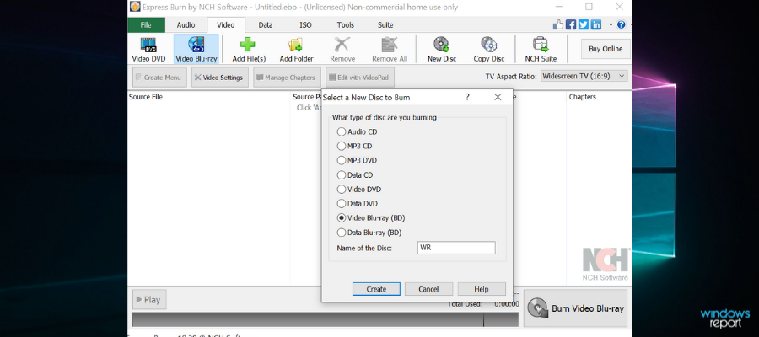
Task: Click the Buy Online button
Action: click(x=606, y=49)
